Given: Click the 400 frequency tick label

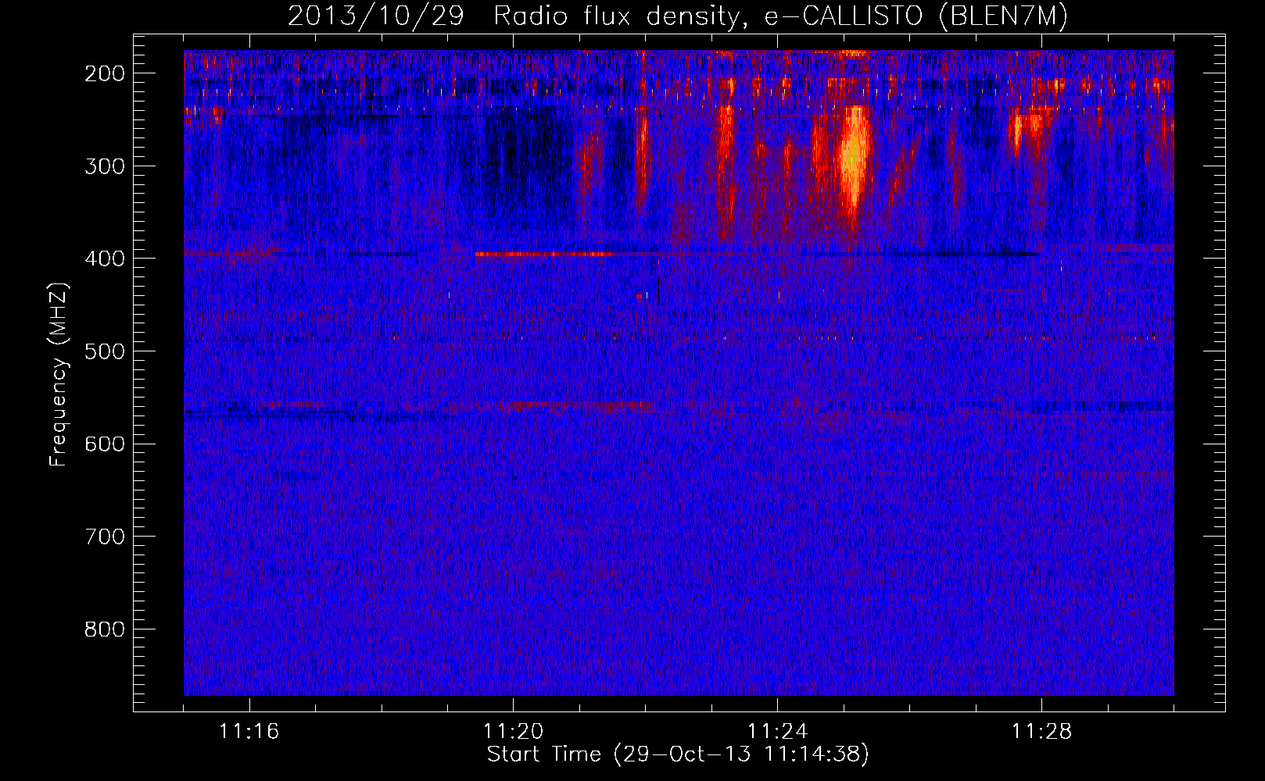Looking at the screenshot, I should pos(105,259).
